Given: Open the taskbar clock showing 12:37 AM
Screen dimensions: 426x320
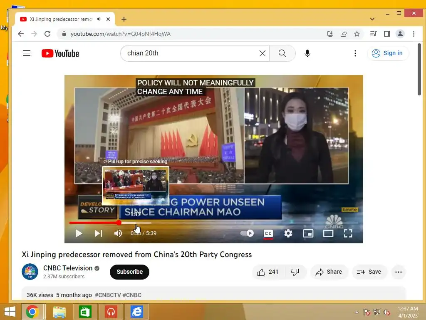Looking at the screenshot, I should click(x=408, y=312).
